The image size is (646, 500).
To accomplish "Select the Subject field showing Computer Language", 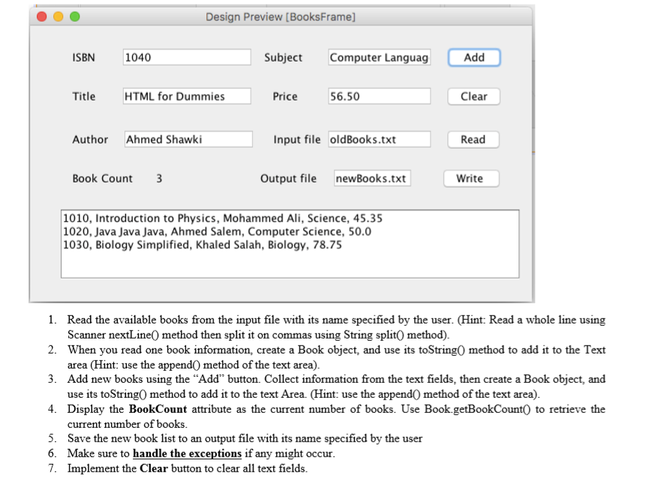I will pyautogui.click(x=379, y=56).
